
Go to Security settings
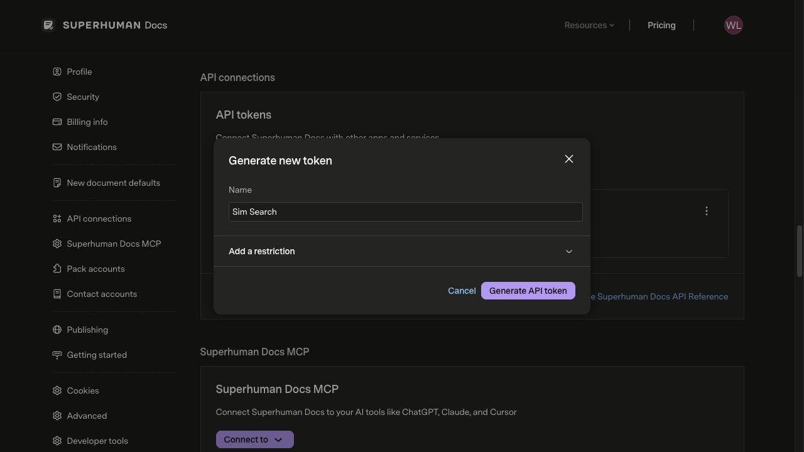click(83, 97)
